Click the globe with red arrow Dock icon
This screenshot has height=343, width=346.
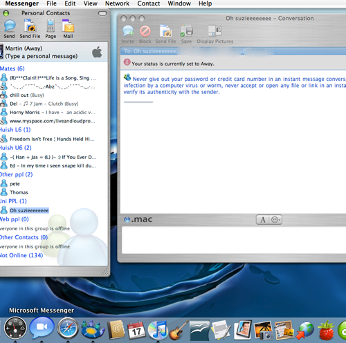pyautogui.click(x=305, y=331)
